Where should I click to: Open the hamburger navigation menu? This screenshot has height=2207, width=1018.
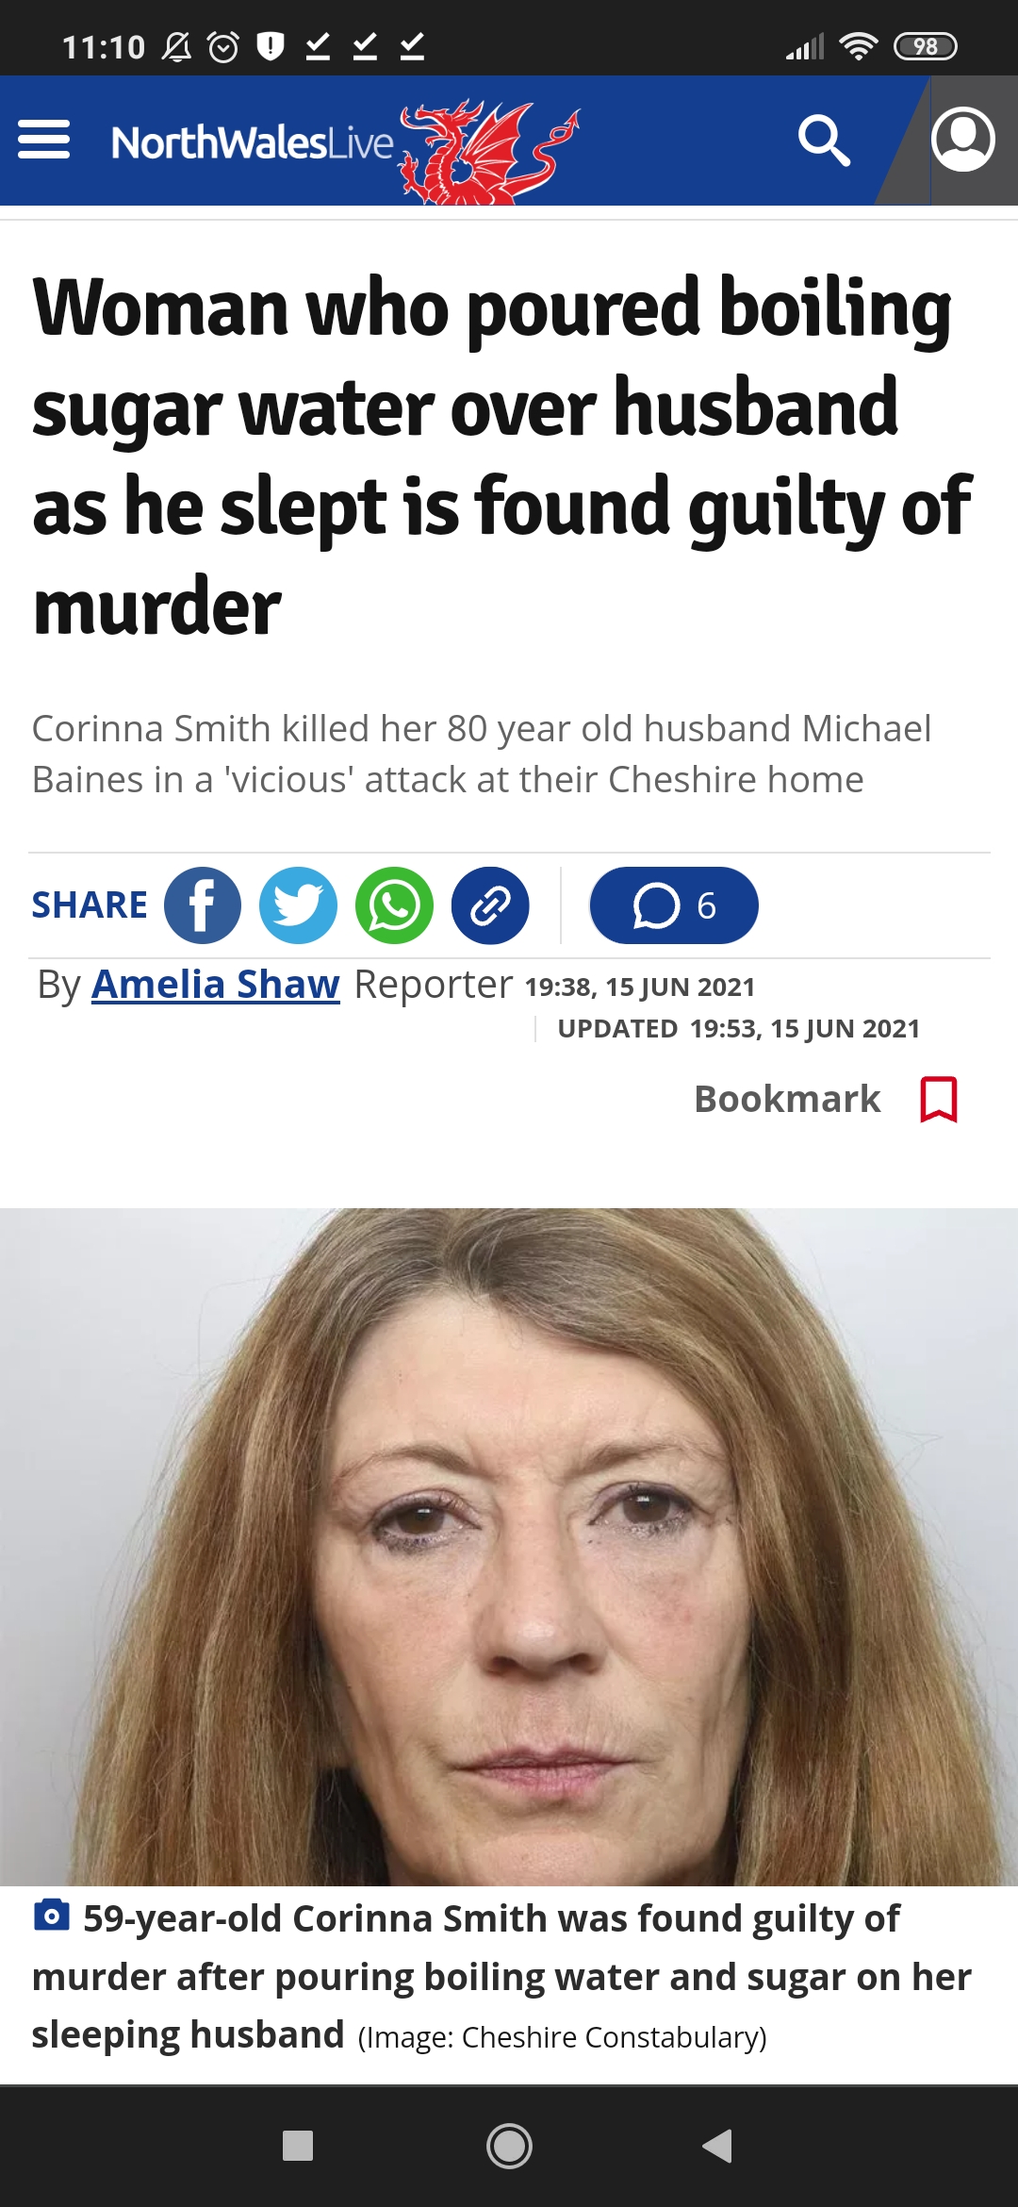pos(44,140)
